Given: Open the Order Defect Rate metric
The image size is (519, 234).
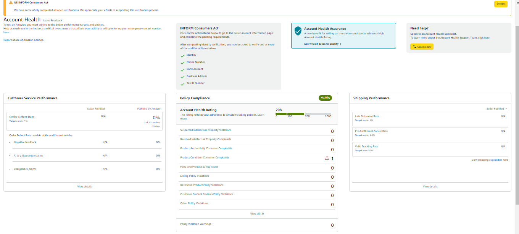Looking at the screenshot, I should pos(22,117).
